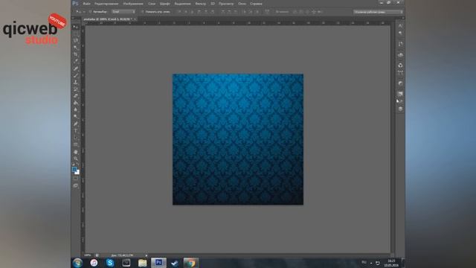Viewport: 476px width, 268px height.
Task: Open the Move tool preset picker arrow
Action: 84,12
